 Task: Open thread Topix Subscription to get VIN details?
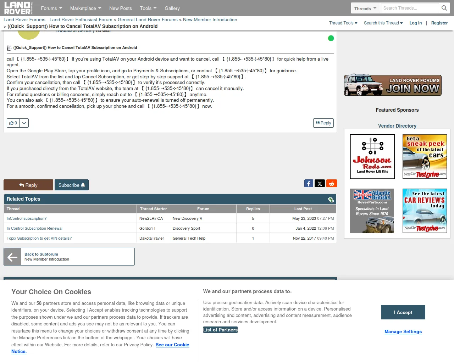(39, 238)
